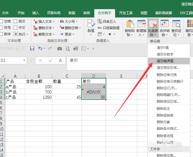This screenshot has width=193, height=157.
Task: Select 删除批注 menu item
Action: pos(169,109)
